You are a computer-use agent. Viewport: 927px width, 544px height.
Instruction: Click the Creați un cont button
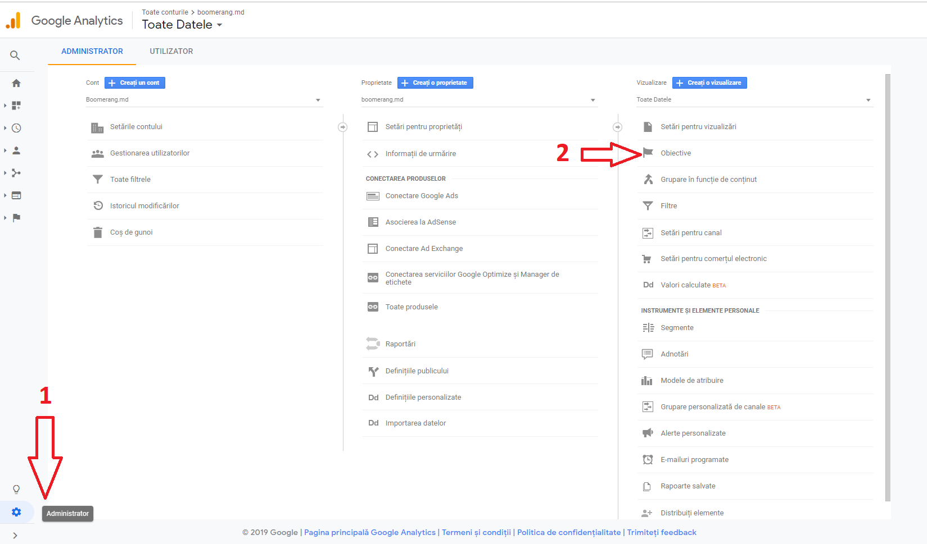click(x=135, y=83)
